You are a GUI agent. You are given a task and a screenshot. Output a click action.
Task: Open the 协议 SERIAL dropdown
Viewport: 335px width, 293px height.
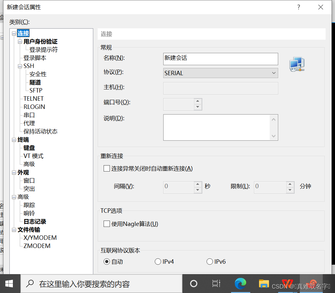[220, 73]
